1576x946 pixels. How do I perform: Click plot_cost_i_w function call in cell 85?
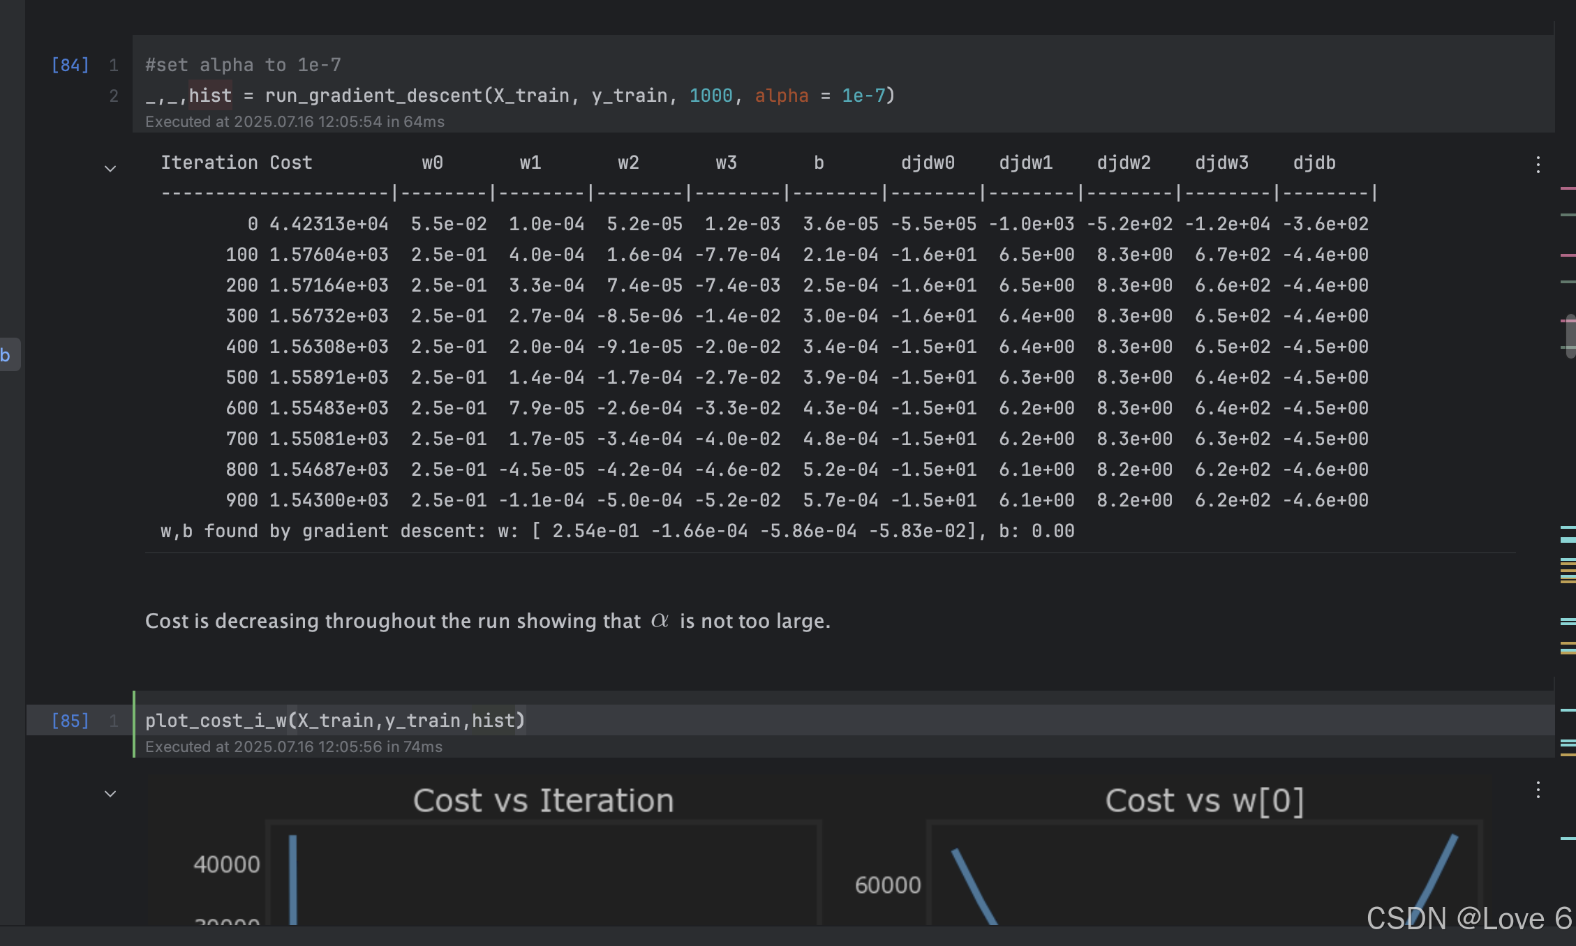pos(216,721)
